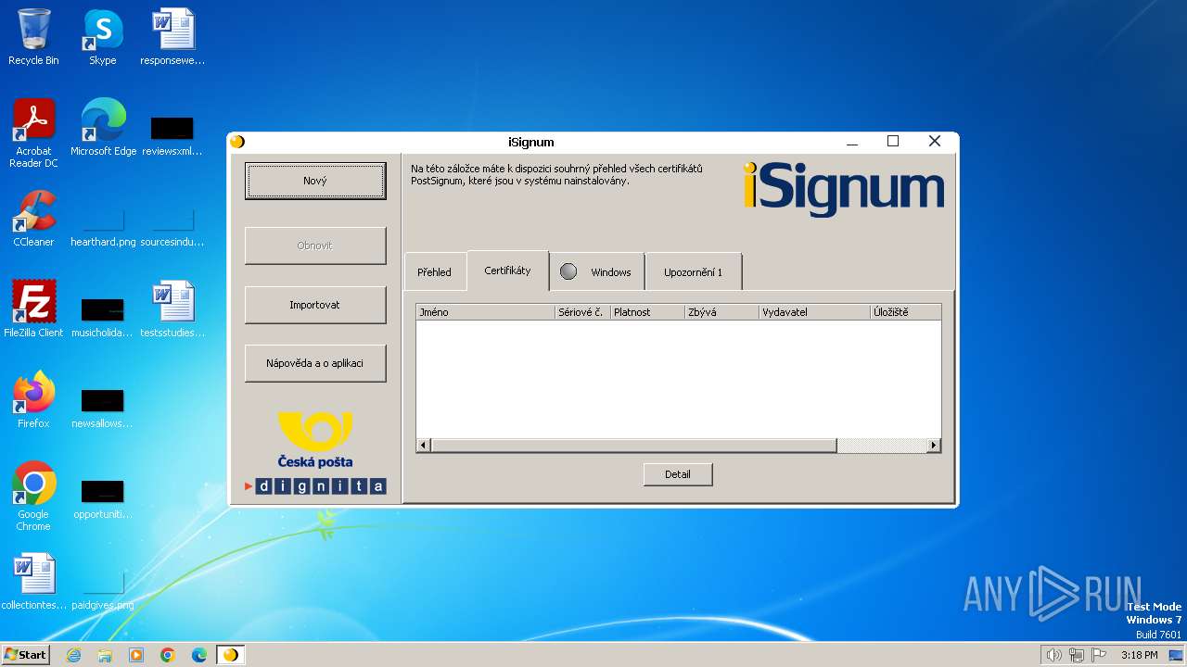The height and width of the screenshot is (667, 1187).
Task: Click the horizontal scrollbar left arrow
Action: tap(423, 446)
